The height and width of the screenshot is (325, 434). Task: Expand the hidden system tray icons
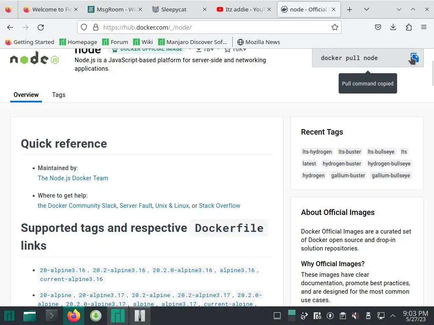click(x=393, y=316)
